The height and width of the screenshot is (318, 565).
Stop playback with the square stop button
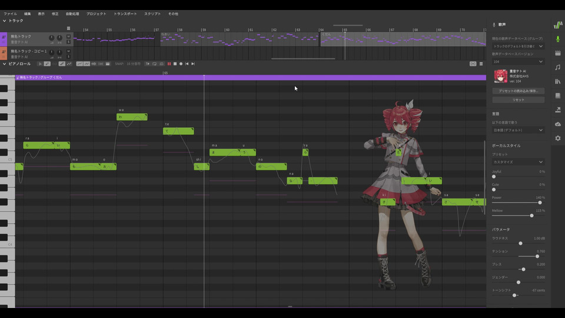(175, 64)
